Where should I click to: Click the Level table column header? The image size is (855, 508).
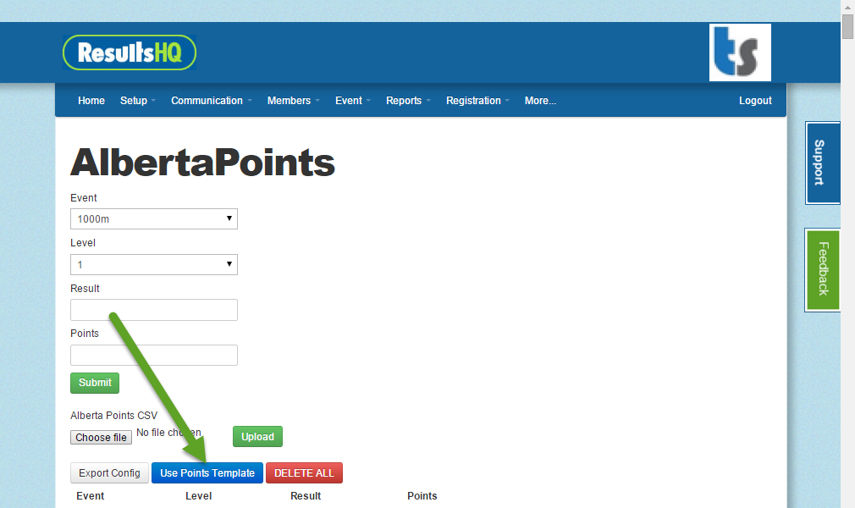[x=198, y=496]
